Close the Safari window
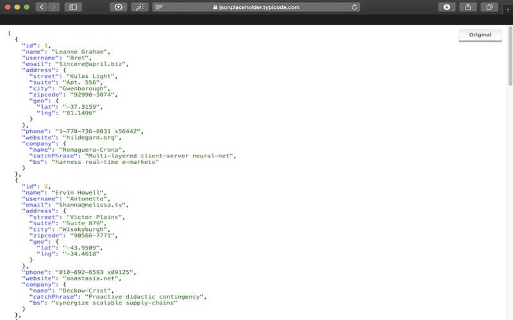The height and width of the screenshot is (320, 513). pos(8,7)
